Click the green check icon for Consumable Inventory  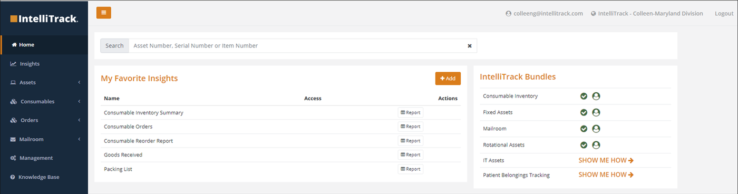[x=584, y=96]
